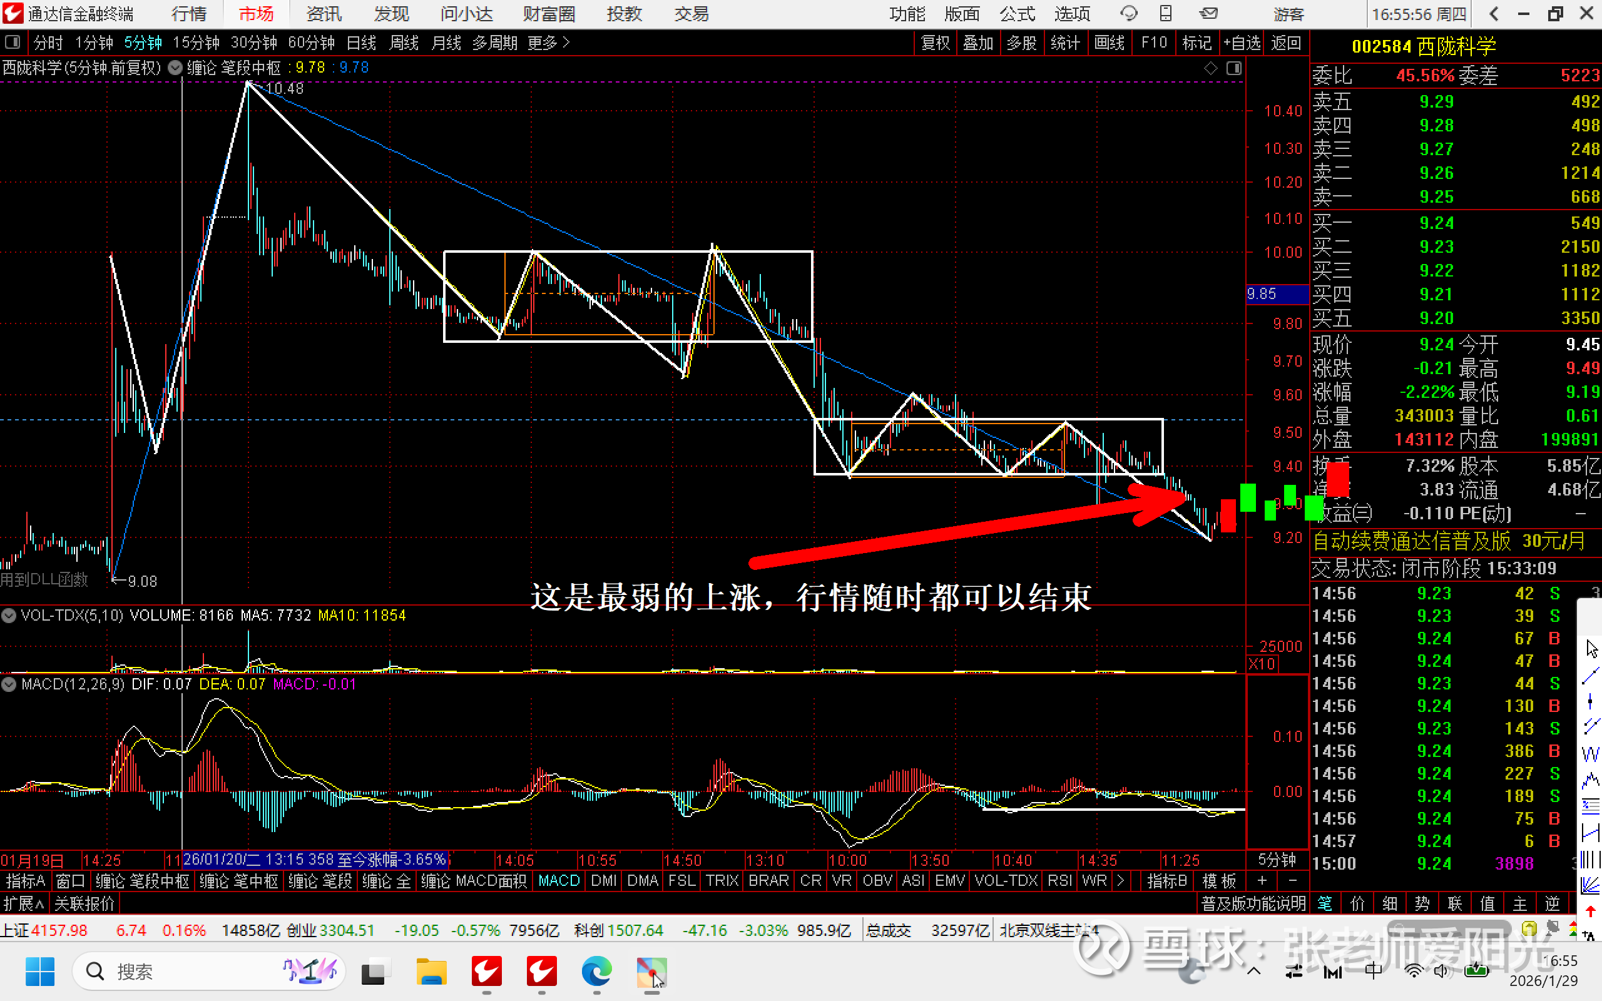Toggle left sidebar panel icon near 分时
The image size is (1602, 1001).
coord(12,43)
